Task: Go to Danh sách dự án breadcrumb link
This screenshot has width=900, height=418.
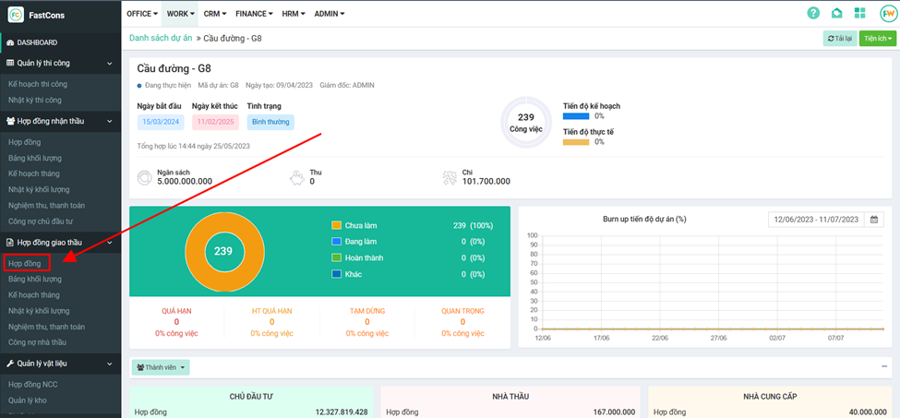Action: coord(161,38)
